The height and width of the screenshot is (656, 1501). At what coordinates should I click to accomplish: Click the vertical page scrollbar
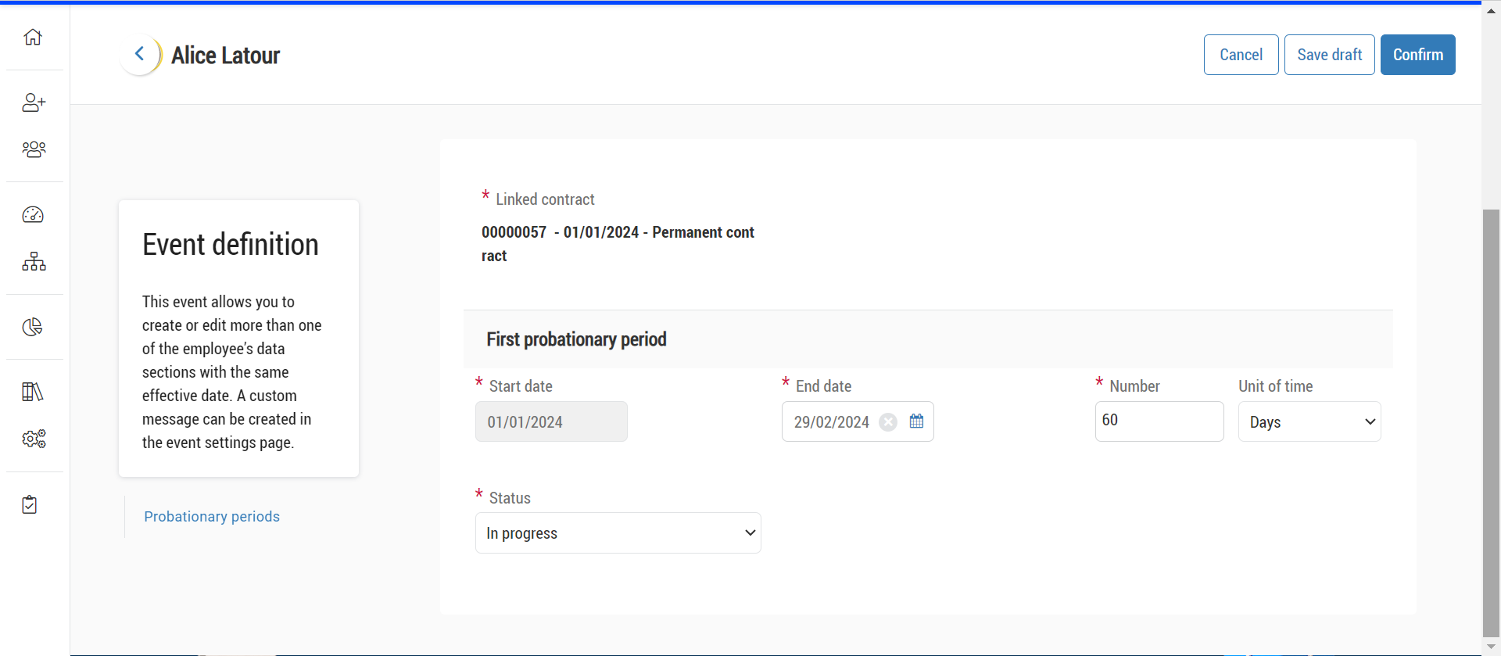click(x=1491, y=422)
